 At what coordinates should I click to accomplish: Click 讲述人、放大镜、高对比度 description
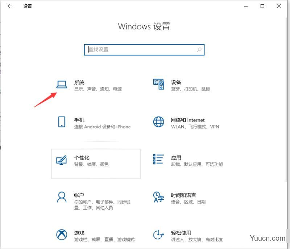pos(197,240)
